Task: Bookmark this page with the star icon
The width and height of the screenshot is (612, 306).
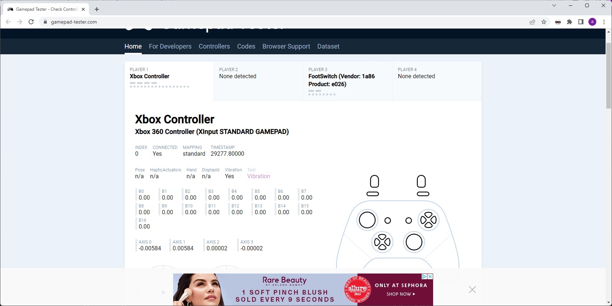Action: (x=544, y=22)
